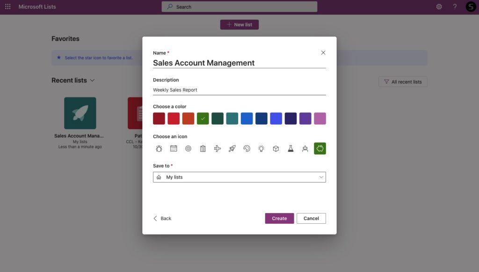Choose the clipboard icon

click(x=203, y=148)
